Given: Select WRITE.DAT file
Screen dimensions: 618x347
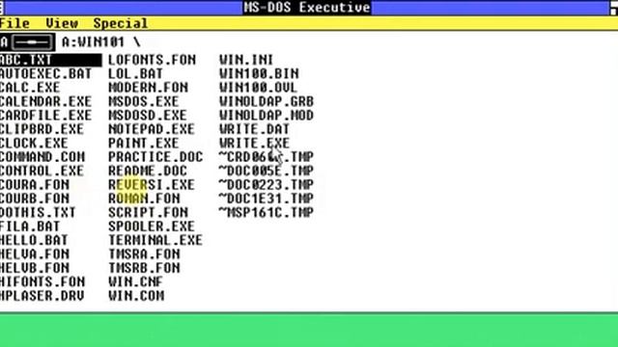Looking at the screenshot, I should click(x=254, y=129).
